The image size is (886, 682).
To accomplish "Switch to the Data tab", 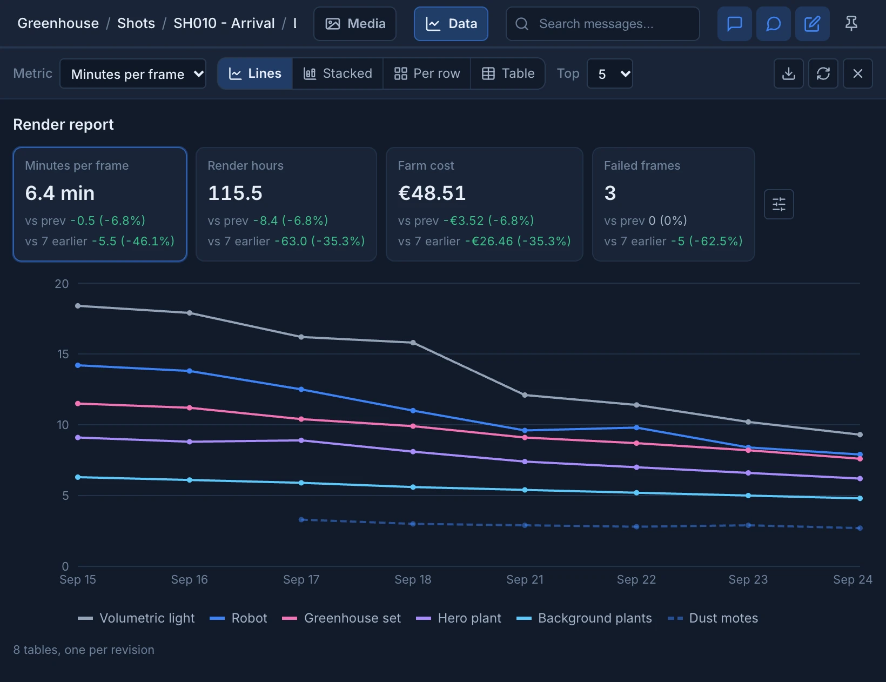I will coord(451,24).
